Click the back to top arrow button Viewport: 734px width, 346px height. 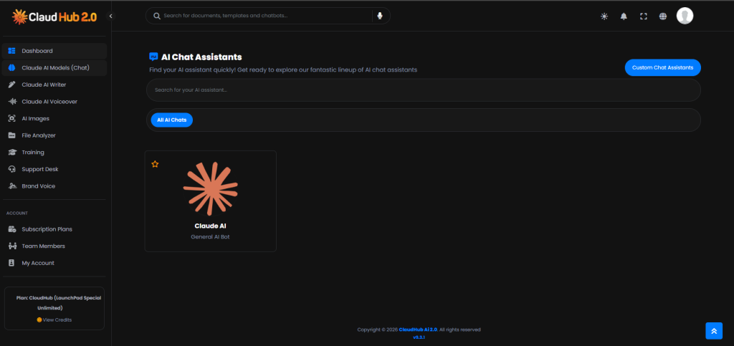714,330
